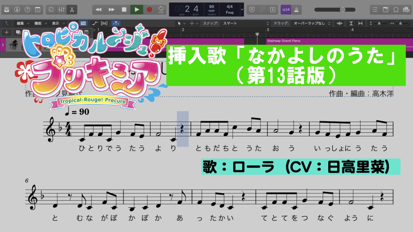
Task: Open the Tuner button
Action: 262,10
